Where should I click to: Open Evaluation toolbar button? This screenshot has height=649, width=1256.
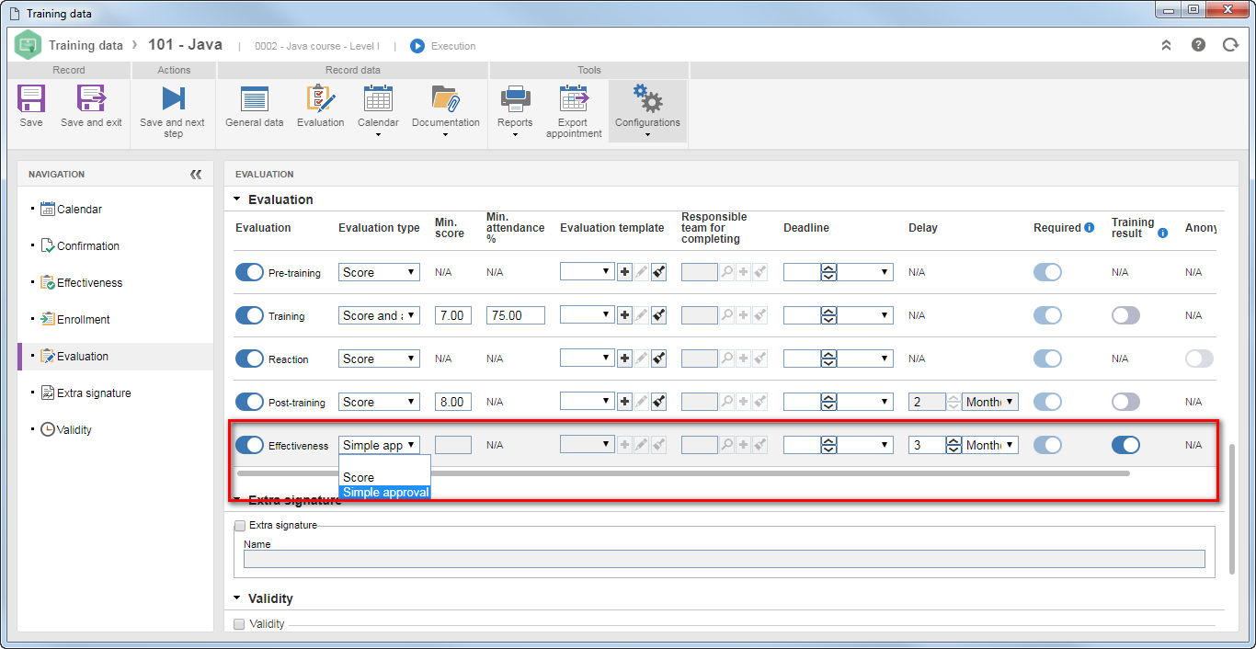pos(321,106)
